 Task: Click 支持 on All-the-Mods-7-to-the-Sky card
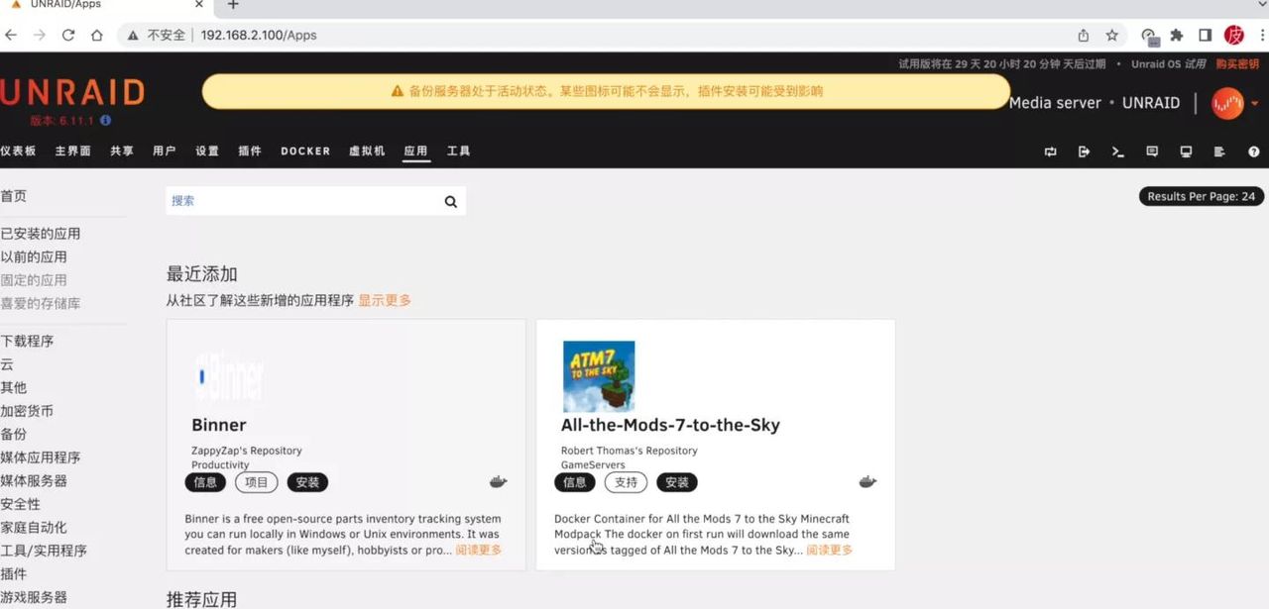[626, 482]
